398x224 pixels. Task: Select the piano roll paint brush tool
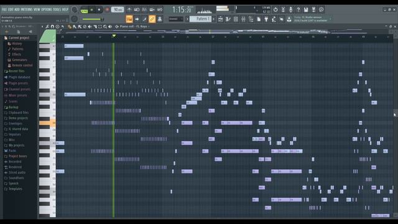tap(75, 26)
